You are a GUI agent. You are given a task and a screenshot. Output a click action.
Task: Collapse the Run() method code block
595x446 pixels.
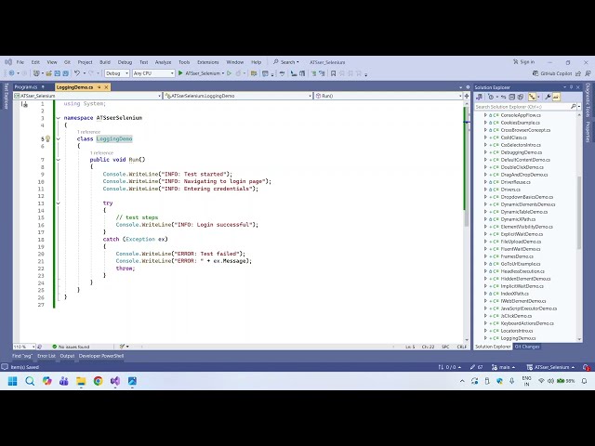(x=58, y=160)
